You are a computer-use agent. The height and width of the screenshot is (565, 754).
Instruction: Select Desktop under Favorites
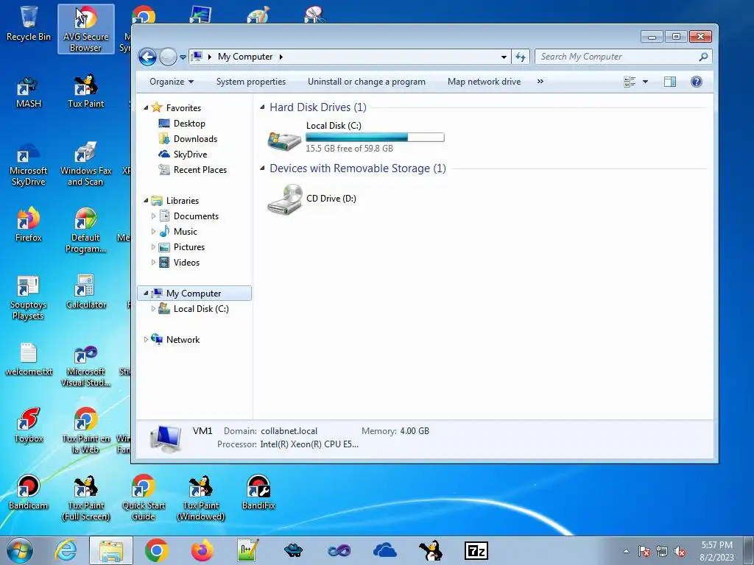click(189, 124)
